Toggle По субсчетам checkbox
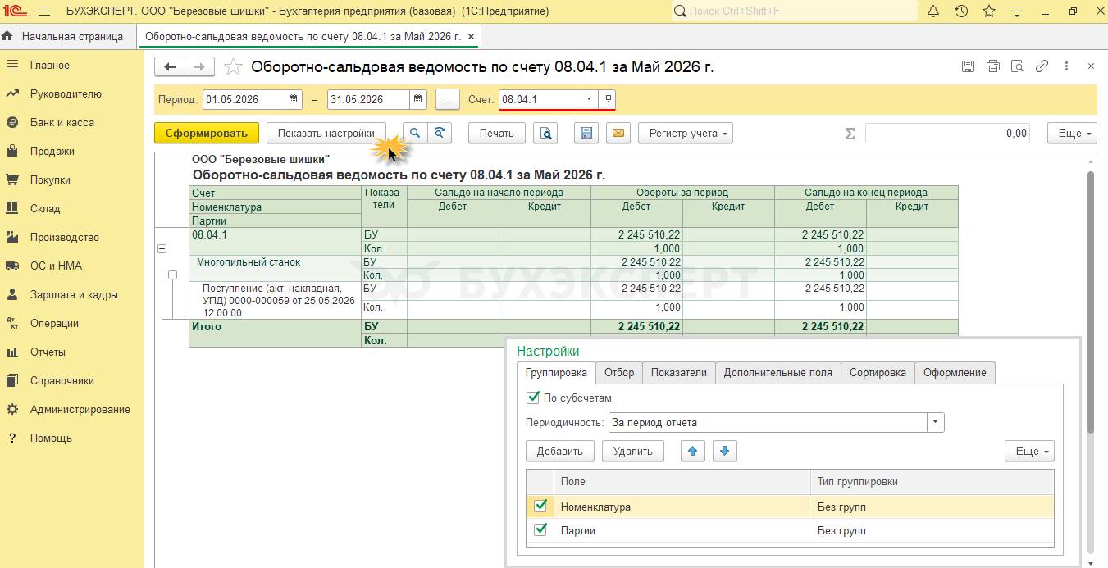 point(533,398)
